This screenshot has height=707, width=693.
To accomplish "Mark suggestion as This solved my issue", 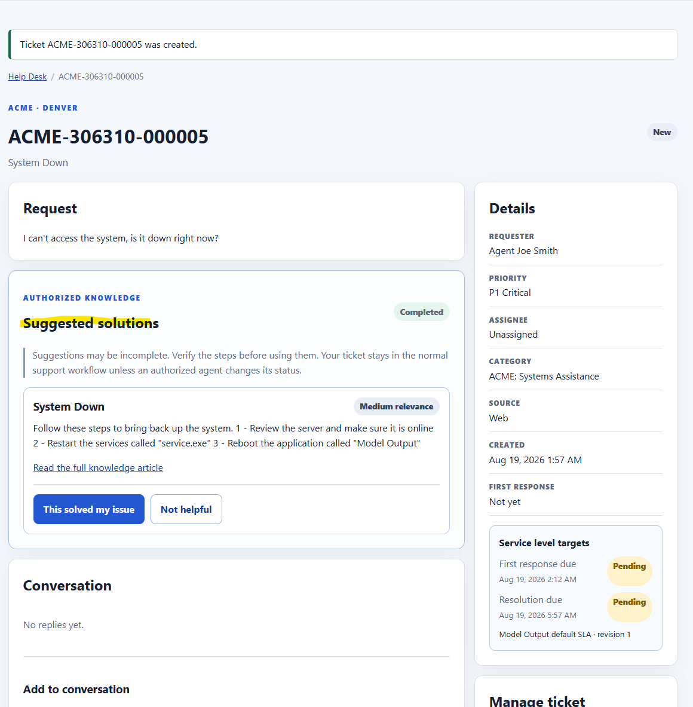I will tap(89, 509).
